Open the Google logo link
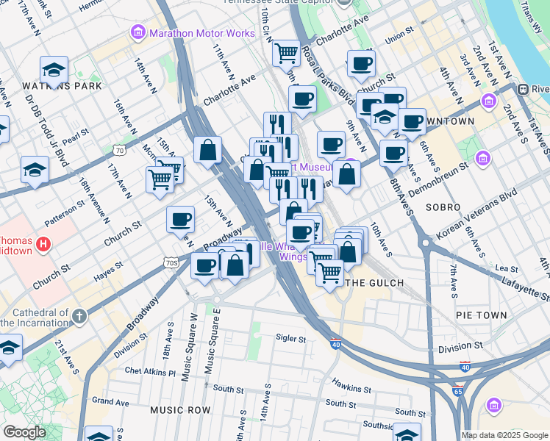Screen dimensions: 550x441 point(24,432)
